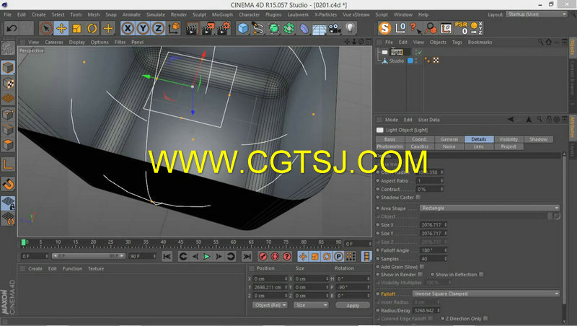
Task: Adjust the Falloff Angle stepper arrows
Action: [x=446, y=250]
